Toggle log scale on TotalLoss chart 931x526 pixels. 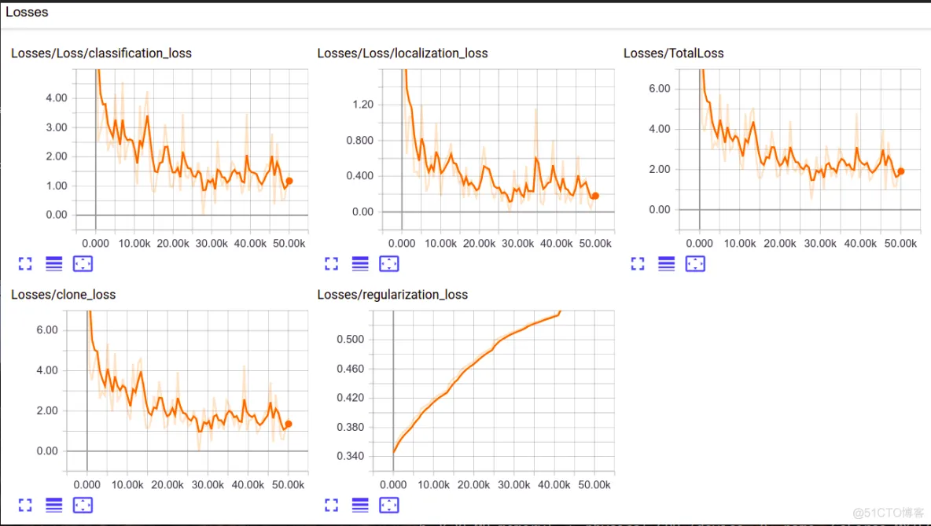667,263
